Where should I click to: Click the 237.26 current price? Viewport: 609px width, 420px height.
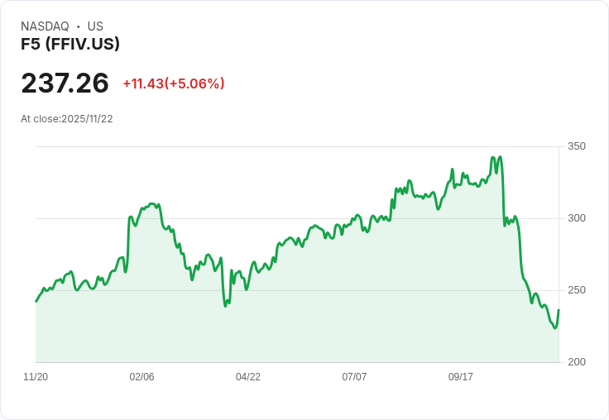point(65,84)
